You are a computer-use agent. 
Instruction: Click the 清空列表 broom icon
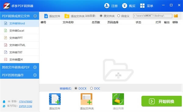pos(118,99)
